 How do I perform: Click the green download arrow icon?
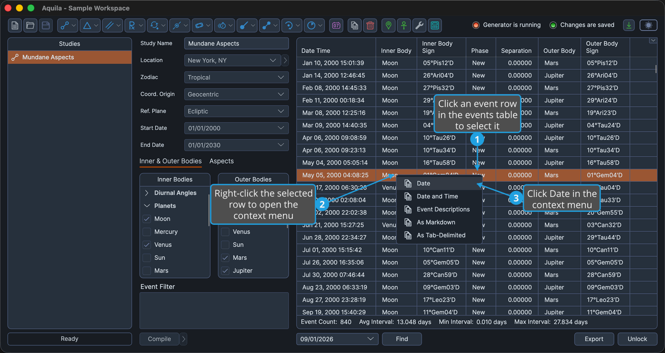(629, 25)
